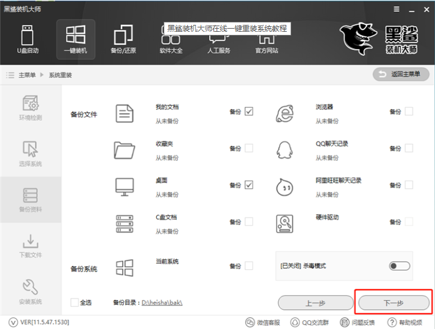
Task: Click 返回主菜单 button
Action: [401, 75]
